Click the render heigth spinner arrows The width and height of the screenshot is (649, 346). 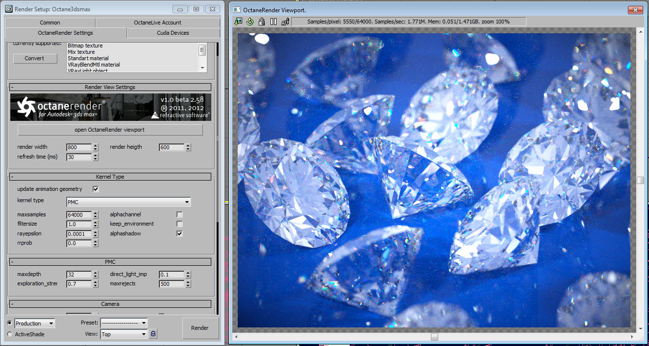click(x=188, y=147)
